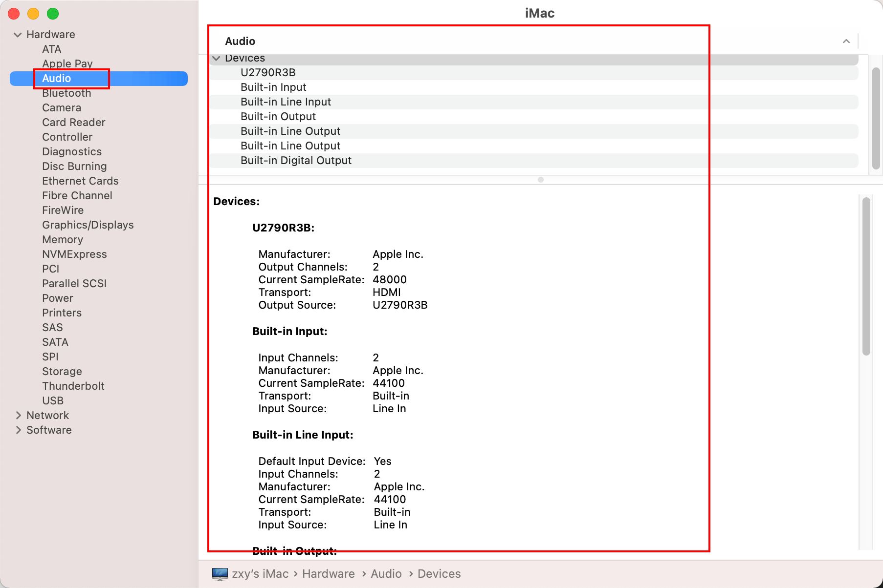Select Thunderbolt in the sidebar
Viewport: 883px width, 588px height.
pyautogui.click(x=73, y=386)
